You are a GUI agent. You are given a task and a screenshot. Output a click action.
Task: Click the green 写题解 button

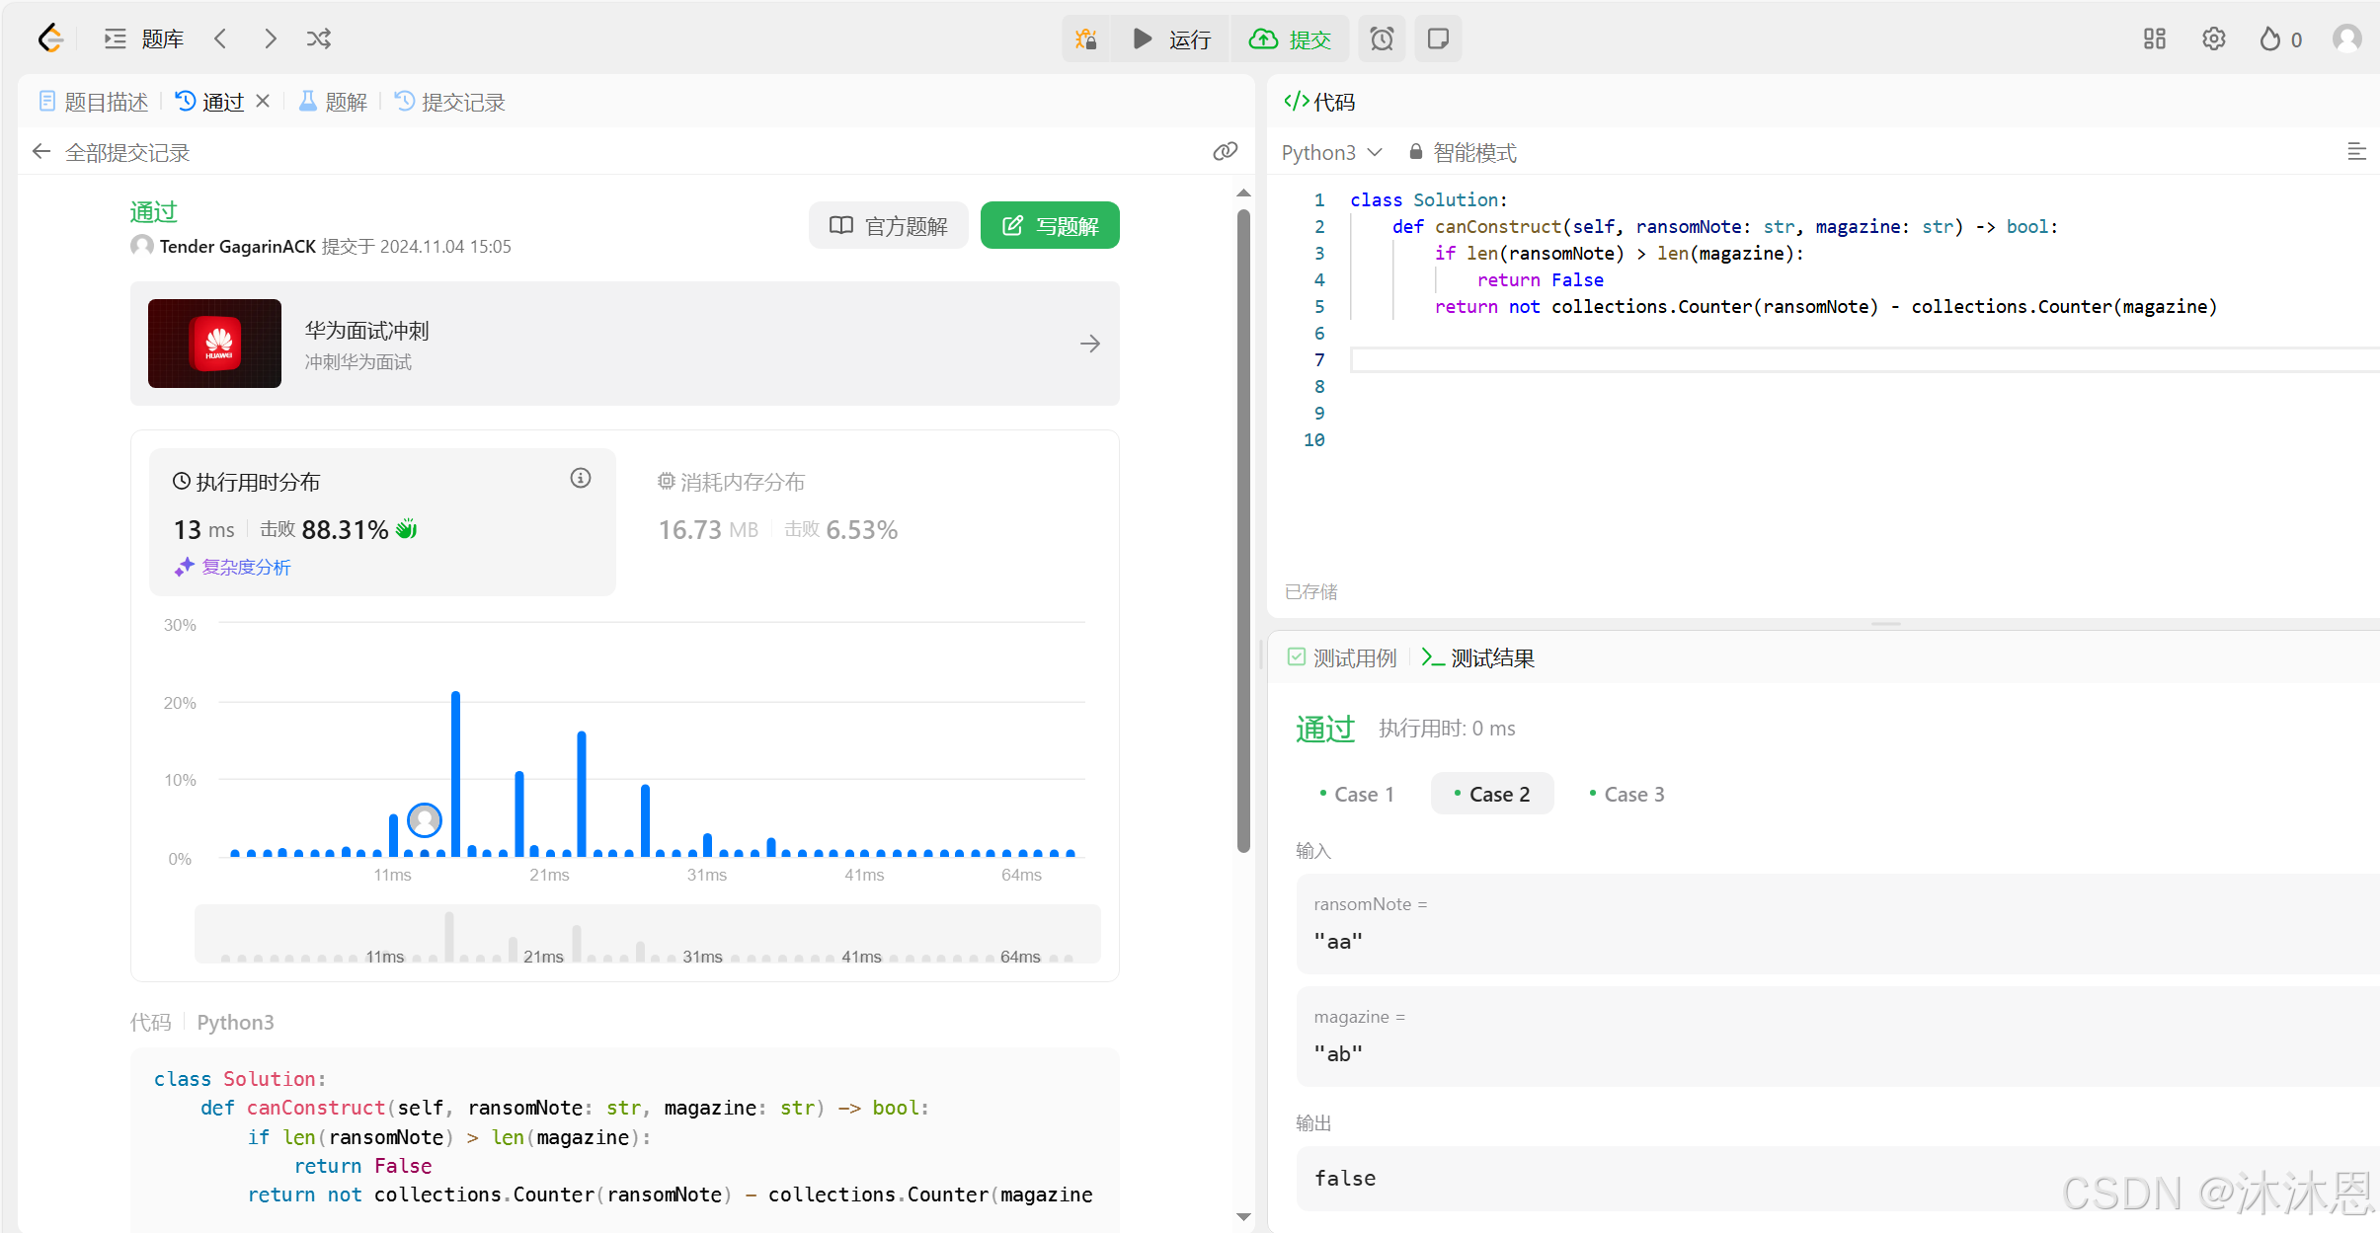[1049, 226]
